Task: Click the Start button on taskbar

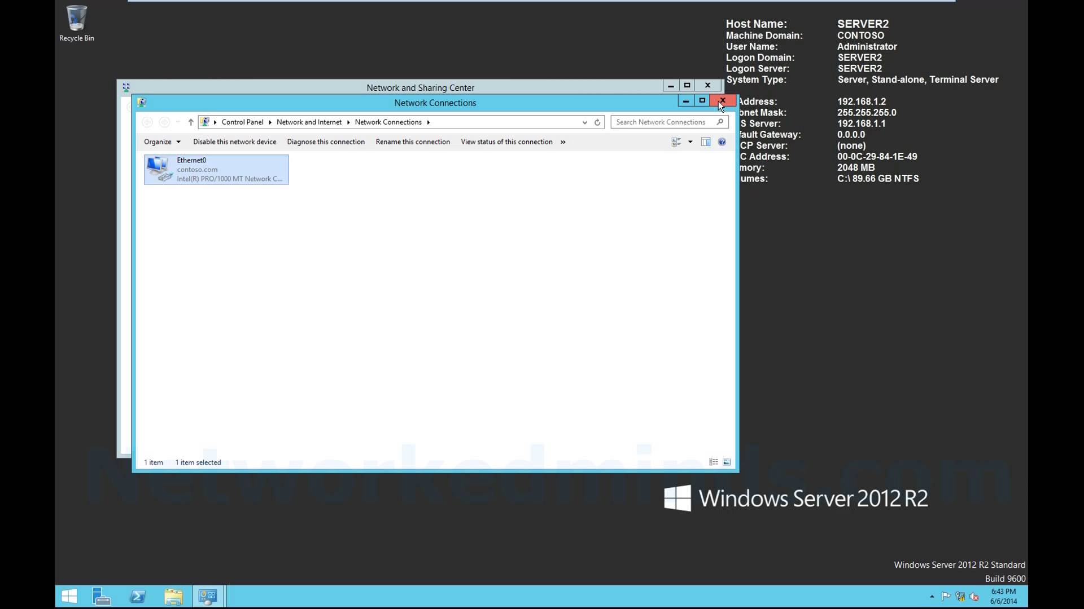Action: [69, 597]
